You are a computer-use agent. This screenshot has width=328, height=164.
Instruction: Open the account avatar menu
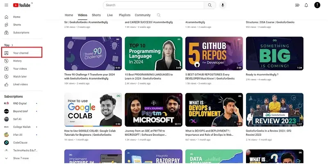coord(317,5)
